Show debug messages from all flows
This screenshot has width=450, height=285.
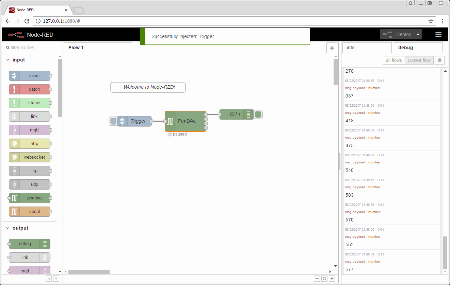point(394,60)
